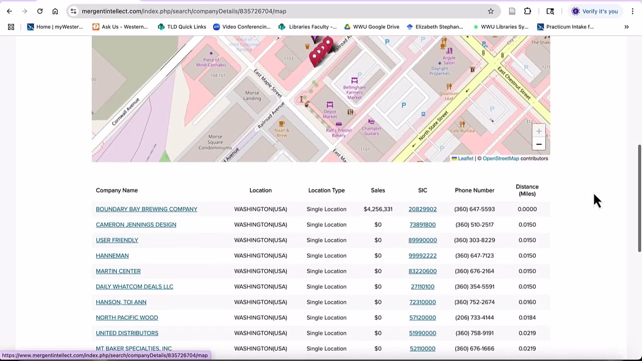Viewport: 642px width, 361px height.
Task: Open MARTIN CENTER company link
Action: point(118,271)
